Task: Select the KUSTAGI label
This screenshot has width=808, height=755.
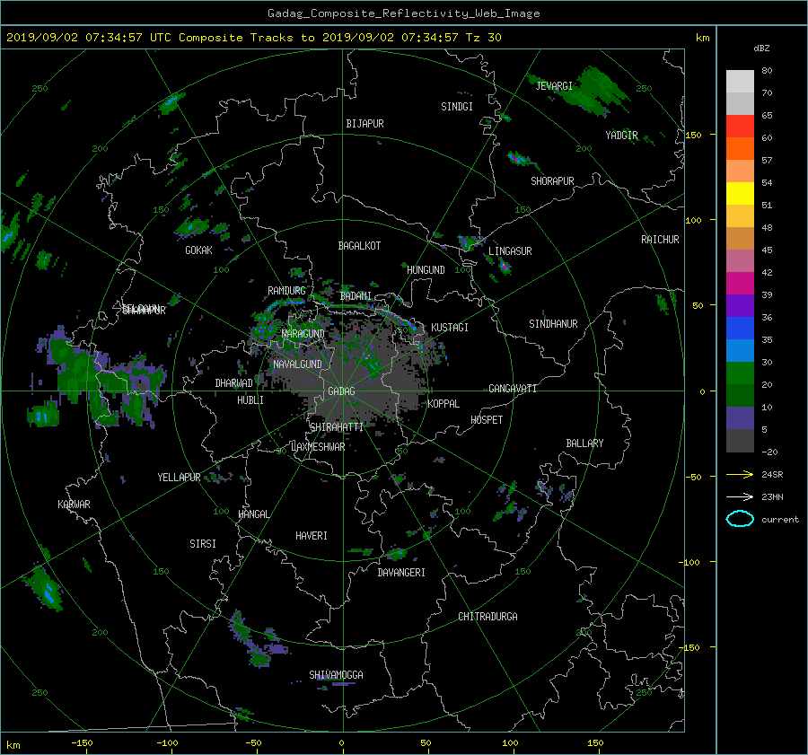Action: tap(450, 328)
